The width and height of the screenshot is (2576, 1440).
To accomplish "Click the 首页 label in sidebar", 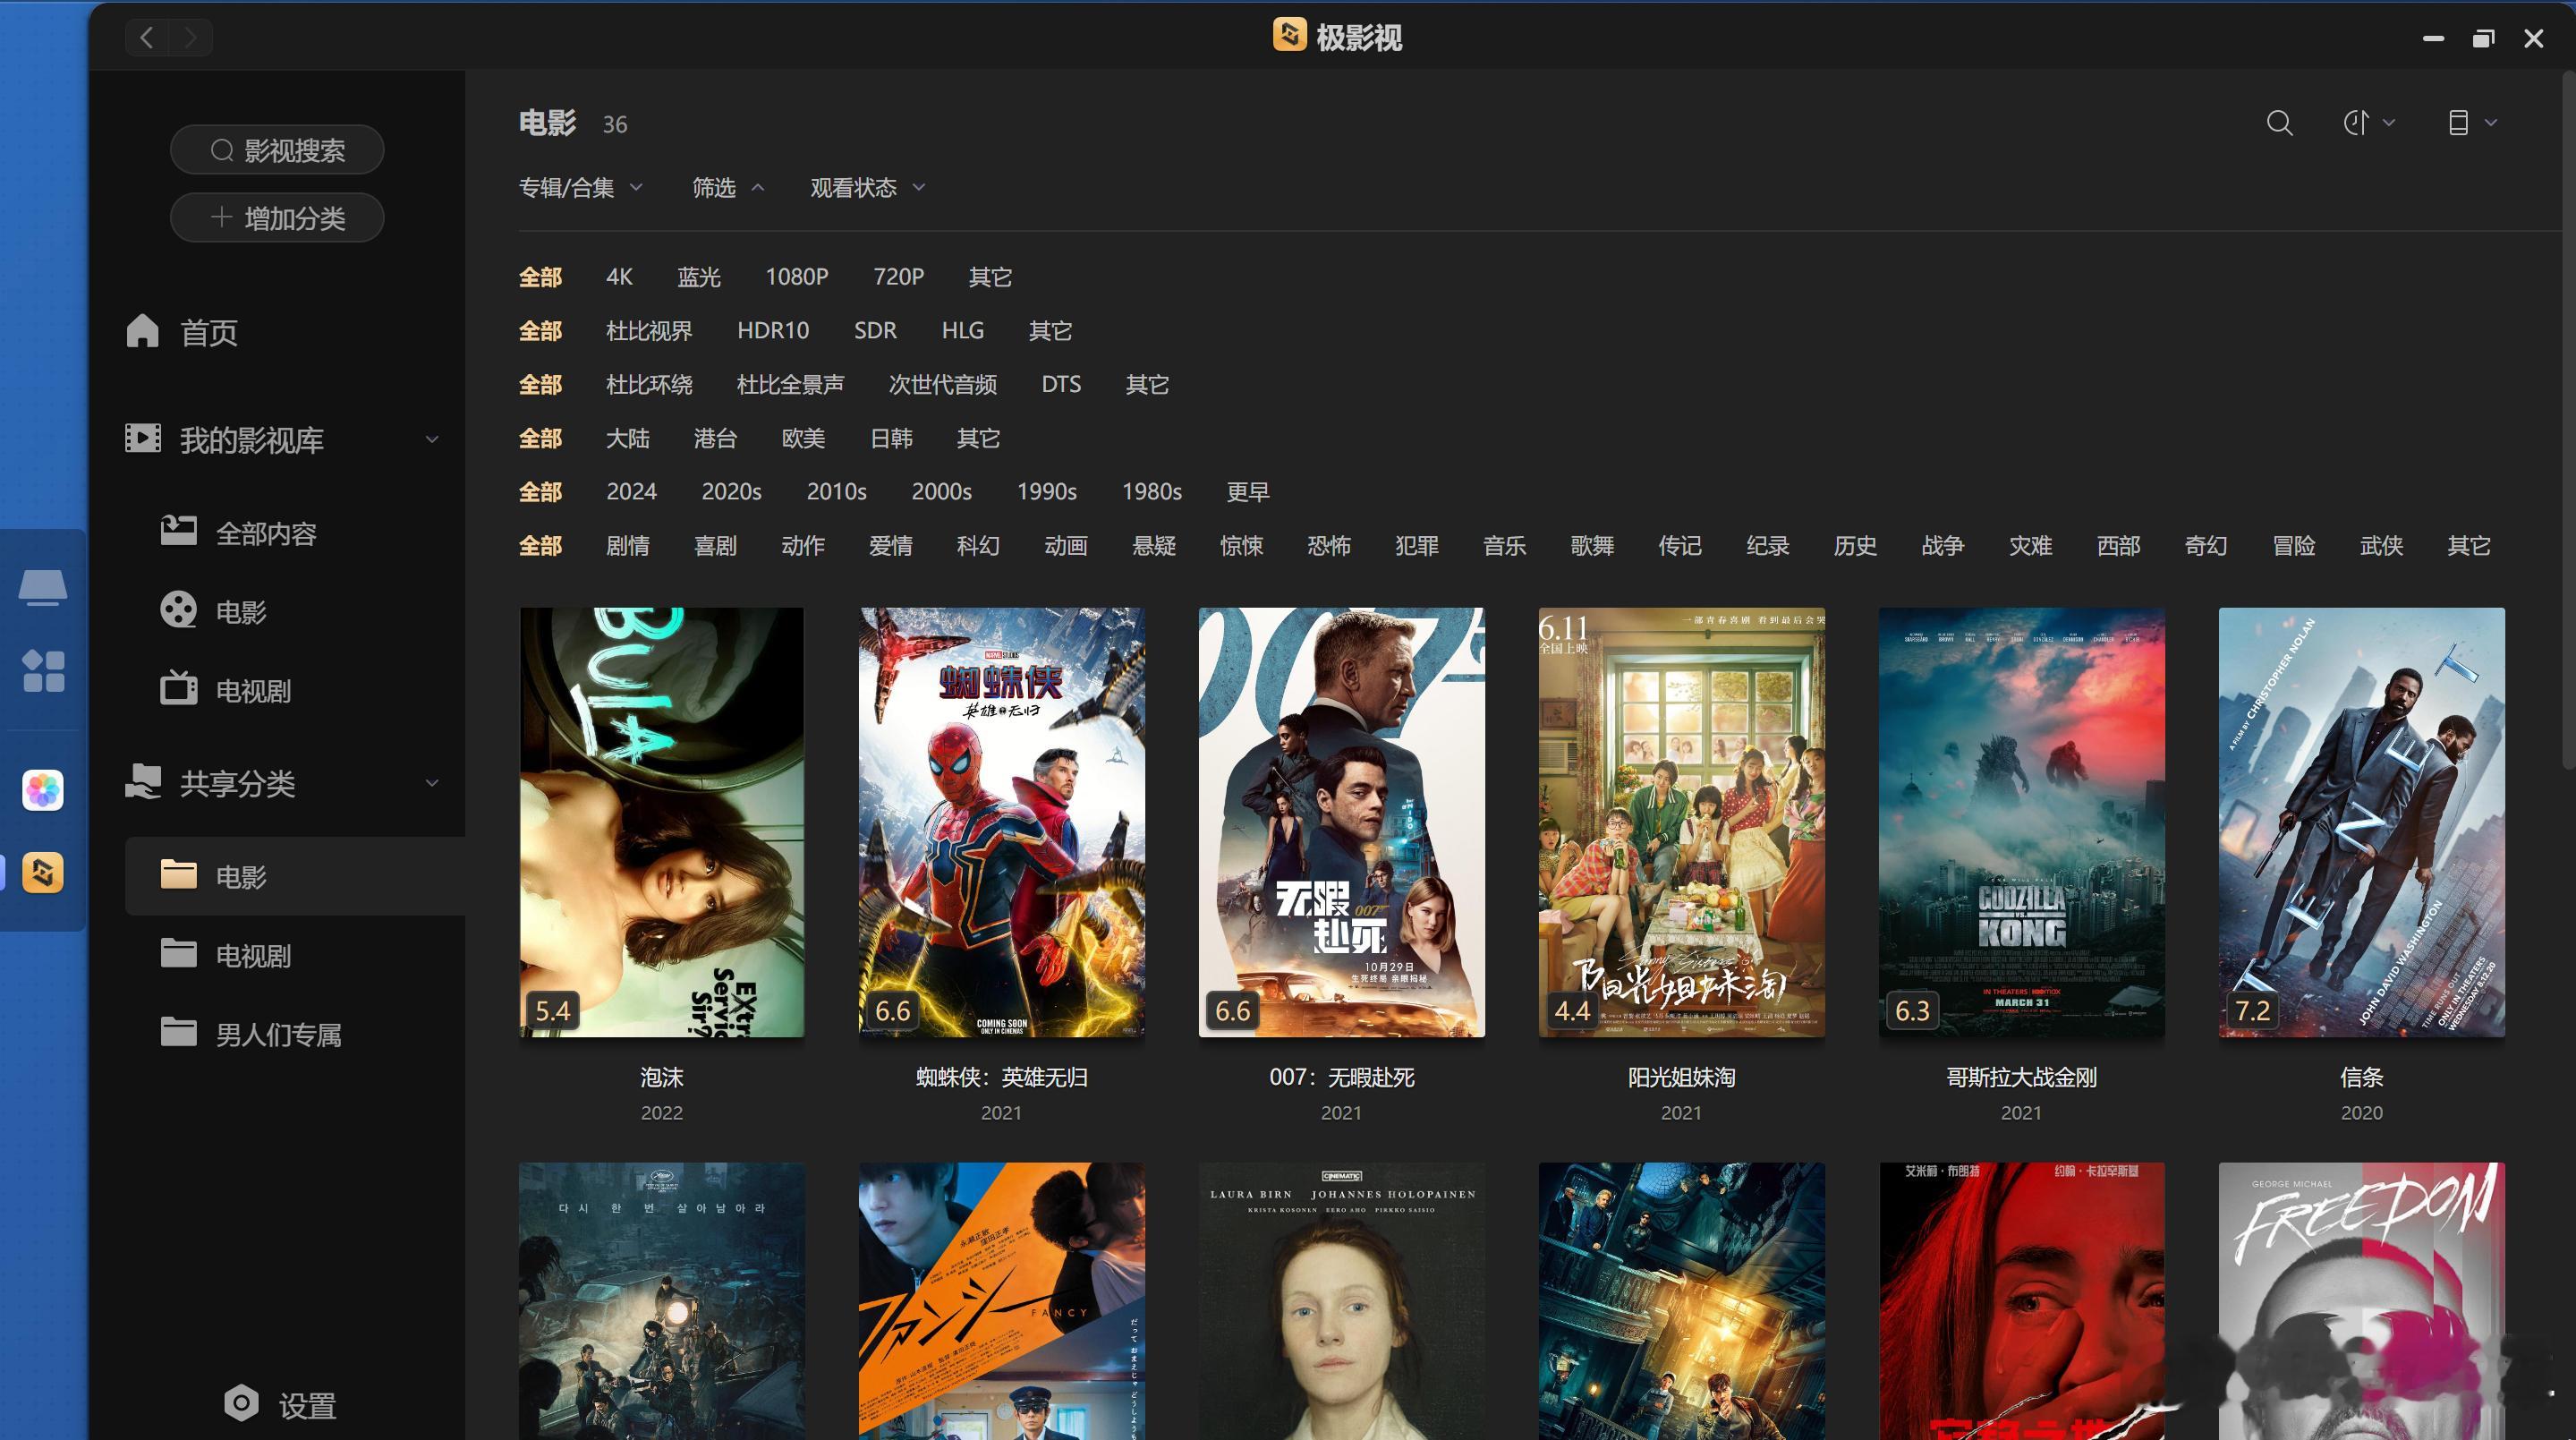I will [208, 332].
